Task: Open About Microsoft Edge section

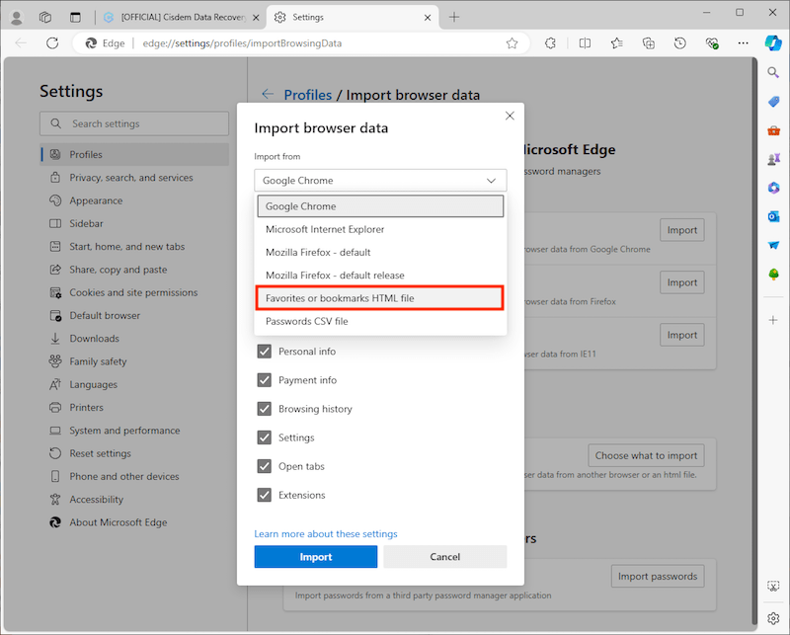Action: click(134, 522)
